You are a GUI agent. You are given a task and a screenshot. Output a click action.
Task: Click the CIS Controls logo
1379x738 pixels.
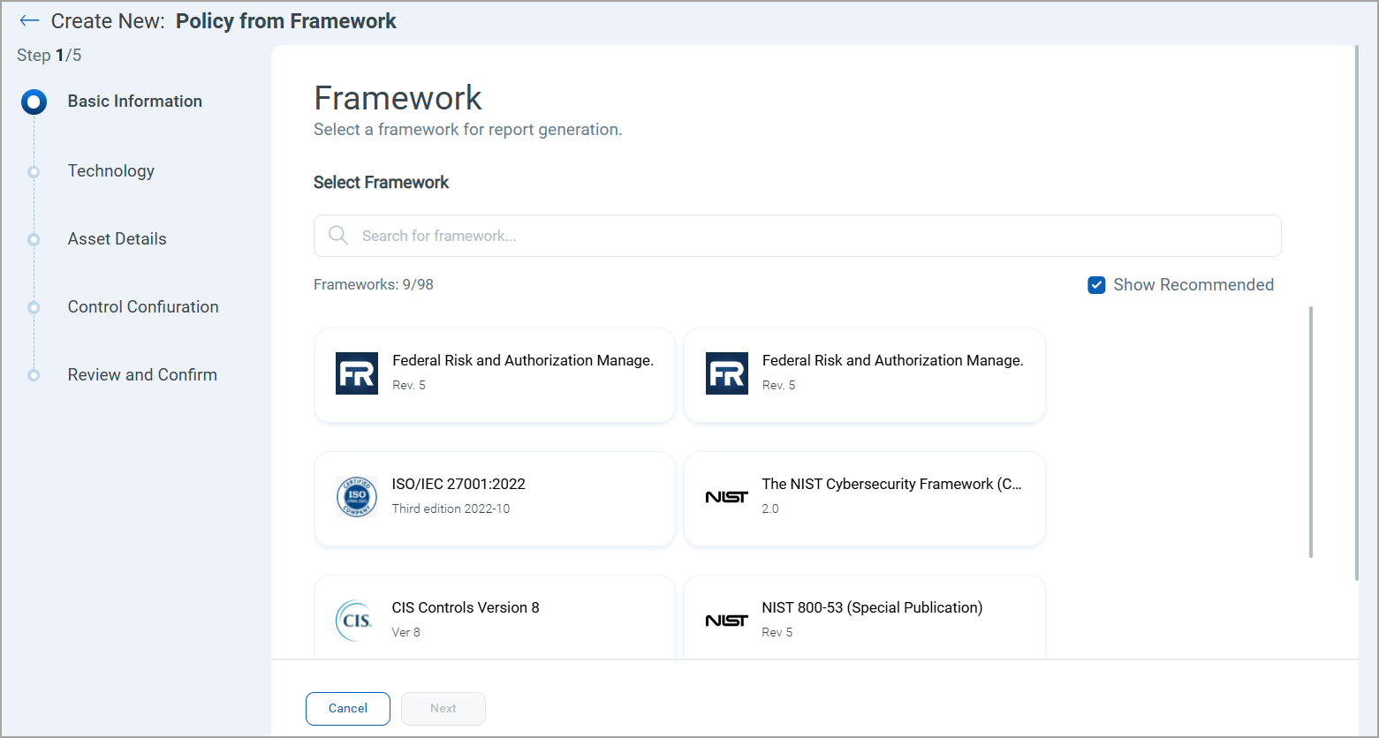tap(355, 620)
